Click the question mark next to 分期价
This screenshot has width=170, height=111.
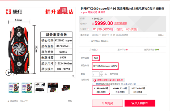[x=88, y=29]
